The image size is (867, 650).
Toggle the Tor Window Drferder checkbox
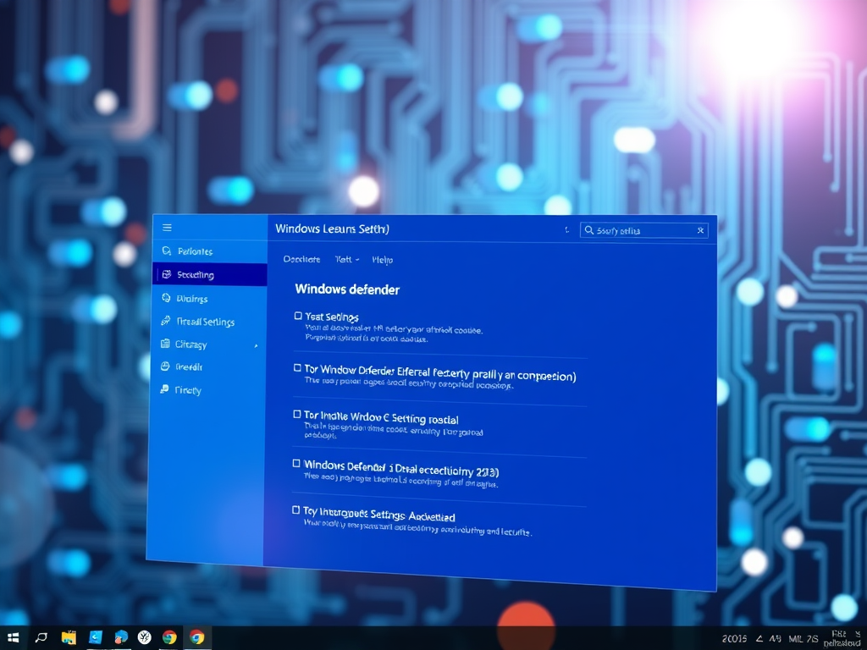pos(297,368)
